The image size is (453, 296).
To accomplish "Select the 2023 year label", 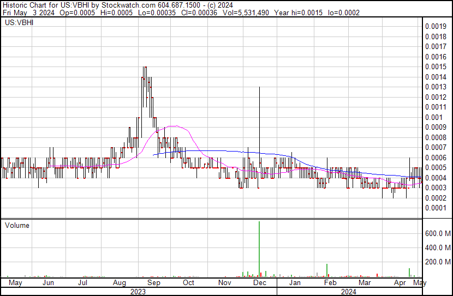I will pos(139,291).
